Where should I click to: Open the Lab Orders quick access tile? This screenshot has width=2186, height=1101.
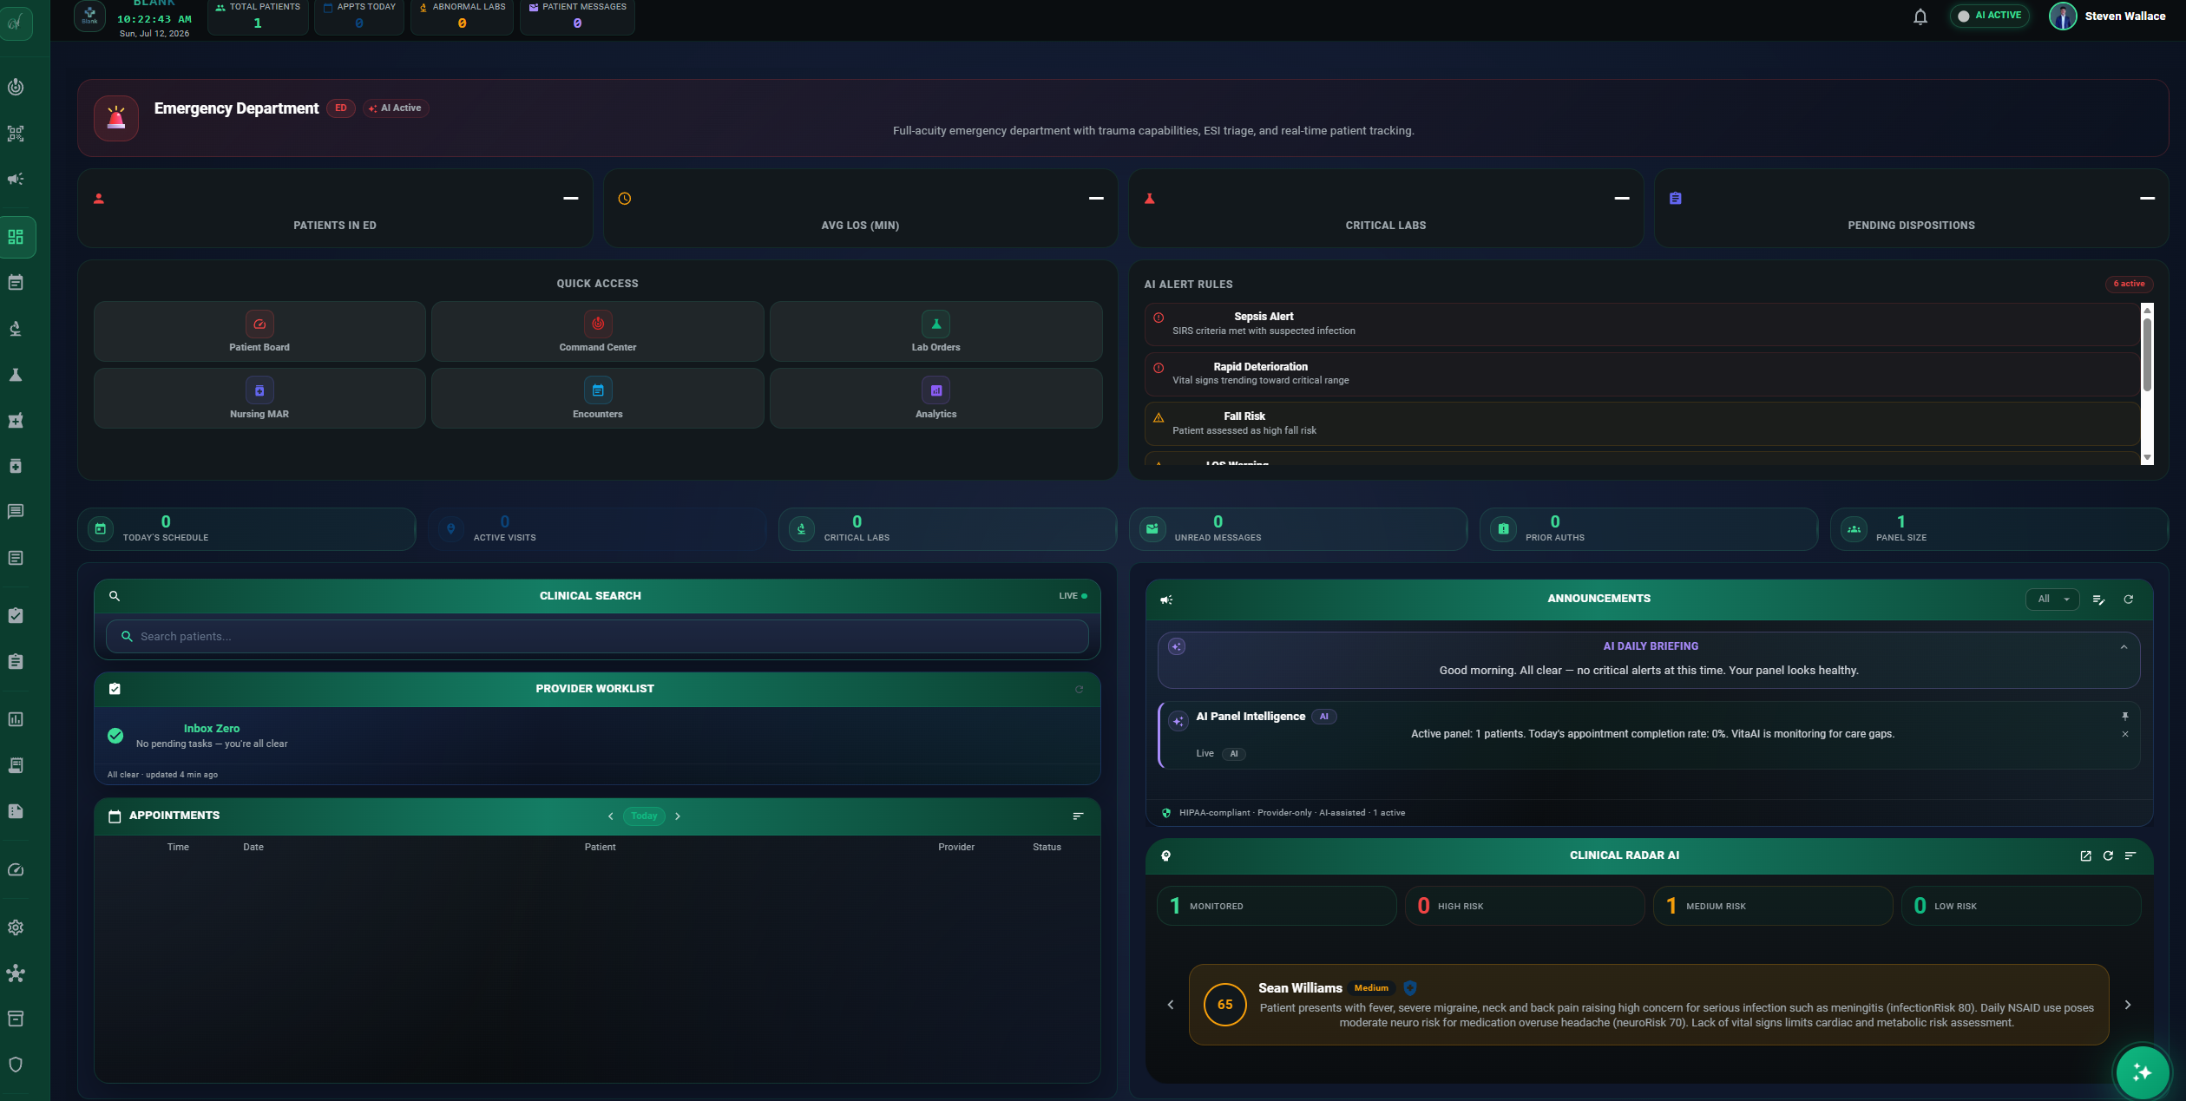coord(935,331)
